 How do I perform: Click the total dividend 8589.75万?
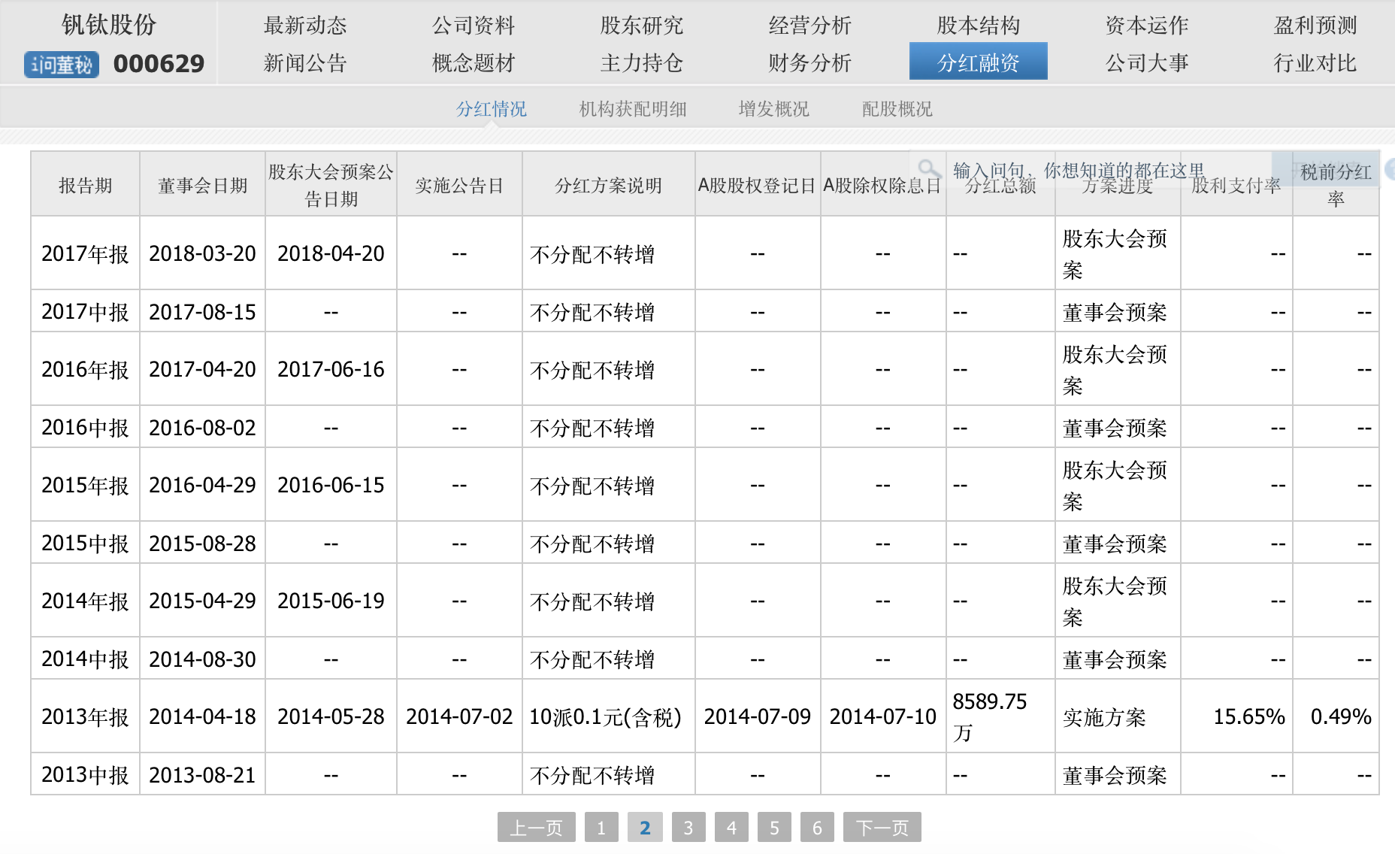(989, 716)
